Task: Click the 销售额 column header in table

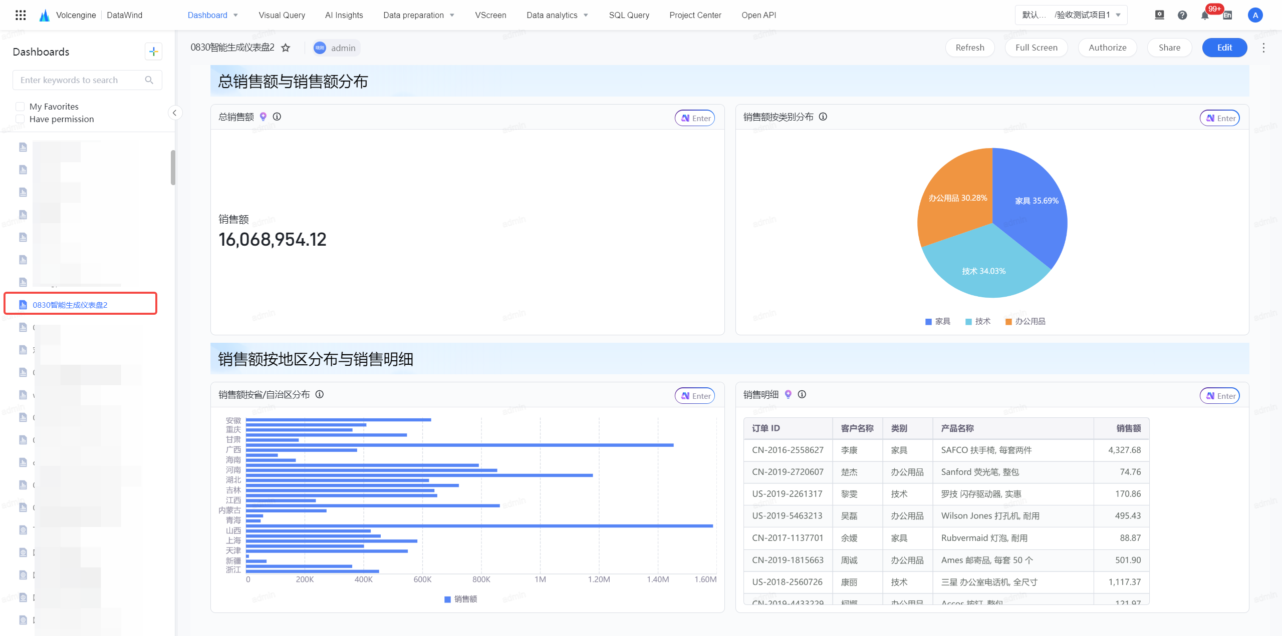Action: pyautogui.click(x=1121, y=428)
